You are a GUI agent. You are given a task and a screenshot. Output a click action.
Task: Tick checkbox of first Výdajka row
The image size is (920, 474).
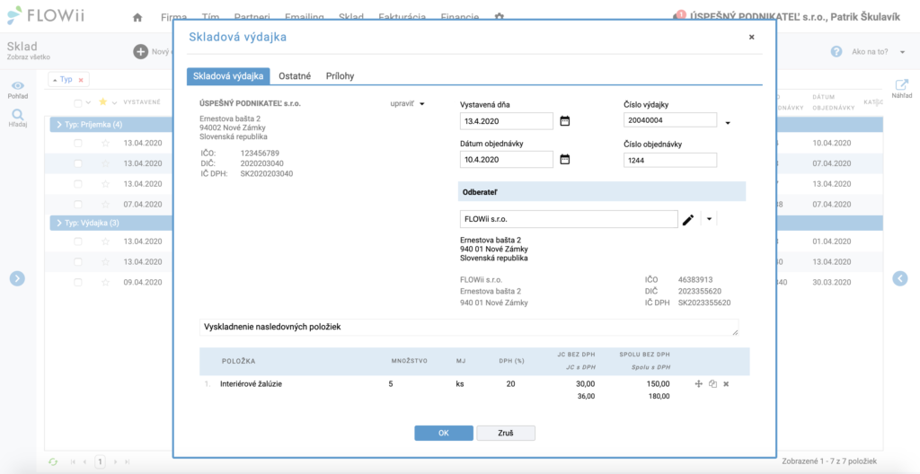pyautogui.click(x=78, y=241)
